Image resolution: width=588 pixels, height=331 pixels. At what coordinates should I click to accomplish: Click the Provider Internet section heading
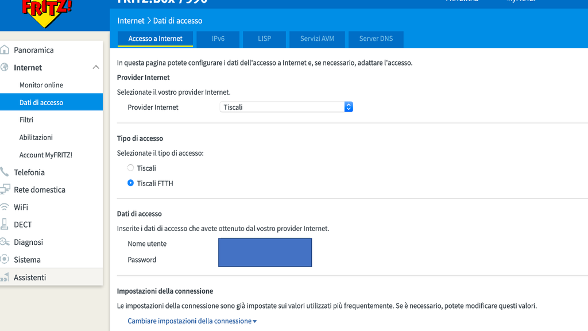point(143,78)
